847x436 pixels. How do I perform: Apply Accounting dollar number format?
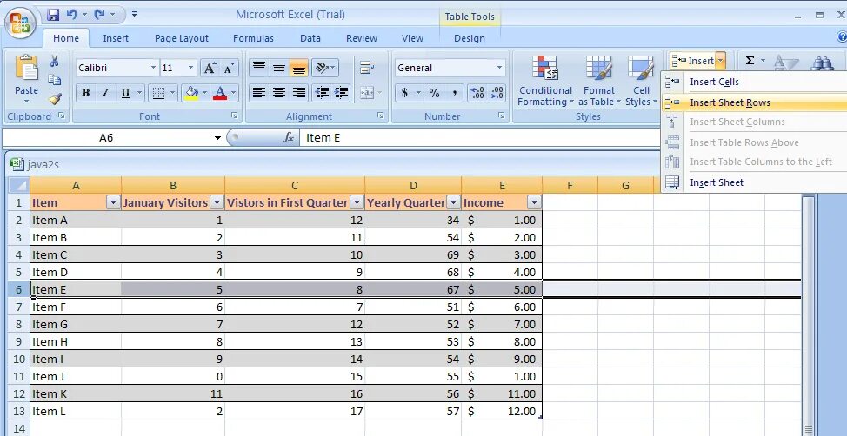pyautogui.click(x=404, y=93)
